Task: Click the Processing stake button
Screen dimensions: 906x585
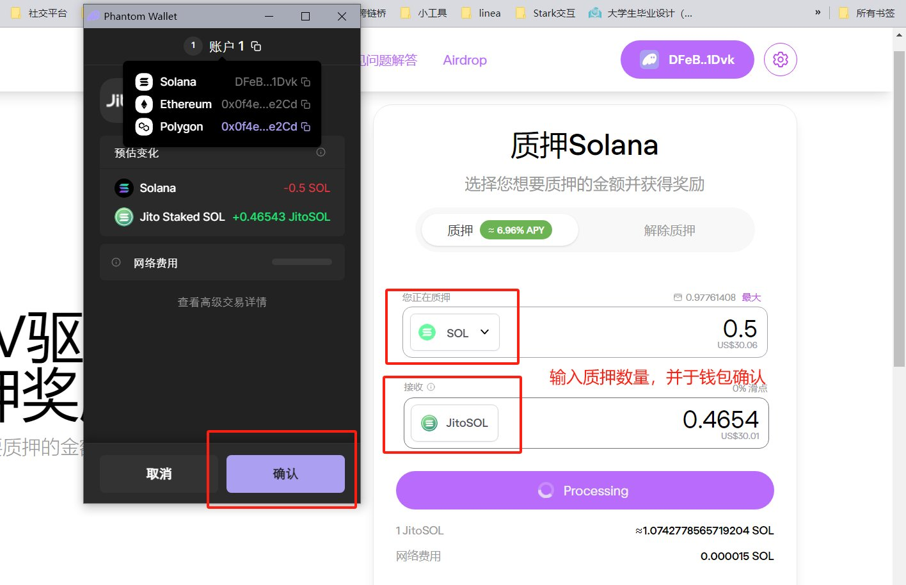Action: click(x=585, y=490)
